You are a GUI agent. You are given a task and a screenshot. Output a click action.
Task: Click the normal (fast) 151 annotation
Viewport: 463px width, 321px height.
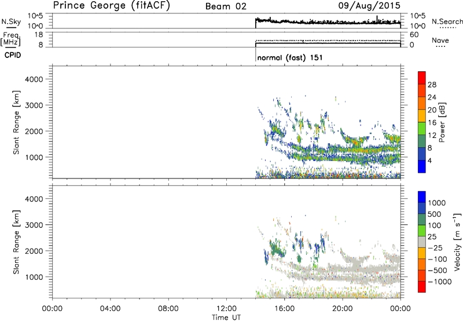pyautogui.click(x=290, y=57)
